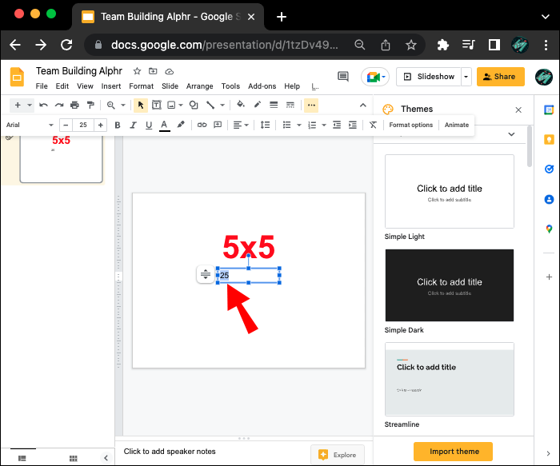Open the Arial font dropdown
The width and height of the screenshot is (560, 466).
point(30,125)
